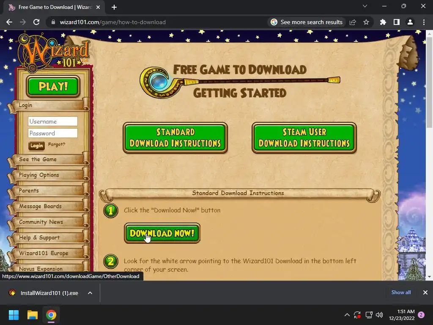433x325 pixels.
Task: Open the volume speaker icon
Action: pyautogui.click(x=379, y=315)
